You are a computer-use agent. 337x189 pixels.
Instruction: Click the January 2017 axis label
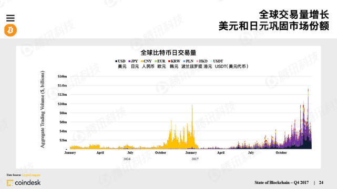click(191, 152)
